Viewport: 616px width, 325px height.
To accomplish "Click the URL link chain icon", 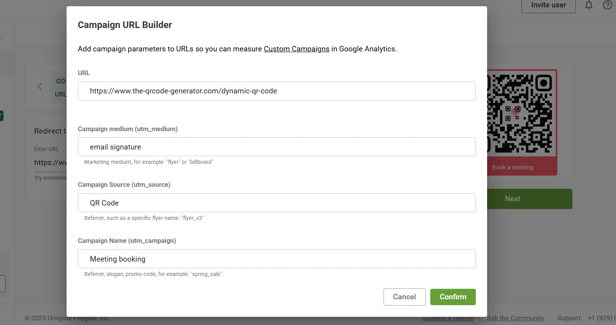I will pos(61,81).
